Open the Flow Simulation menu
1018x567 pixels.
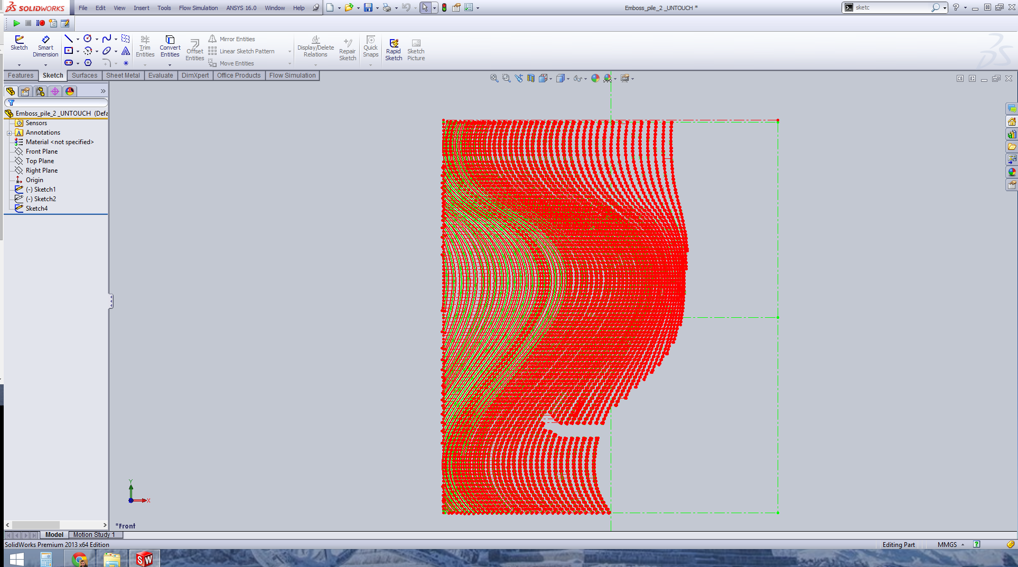(198, 8)
